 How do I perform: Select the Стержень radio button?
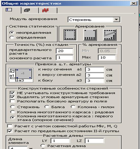(x=13, y=107)
